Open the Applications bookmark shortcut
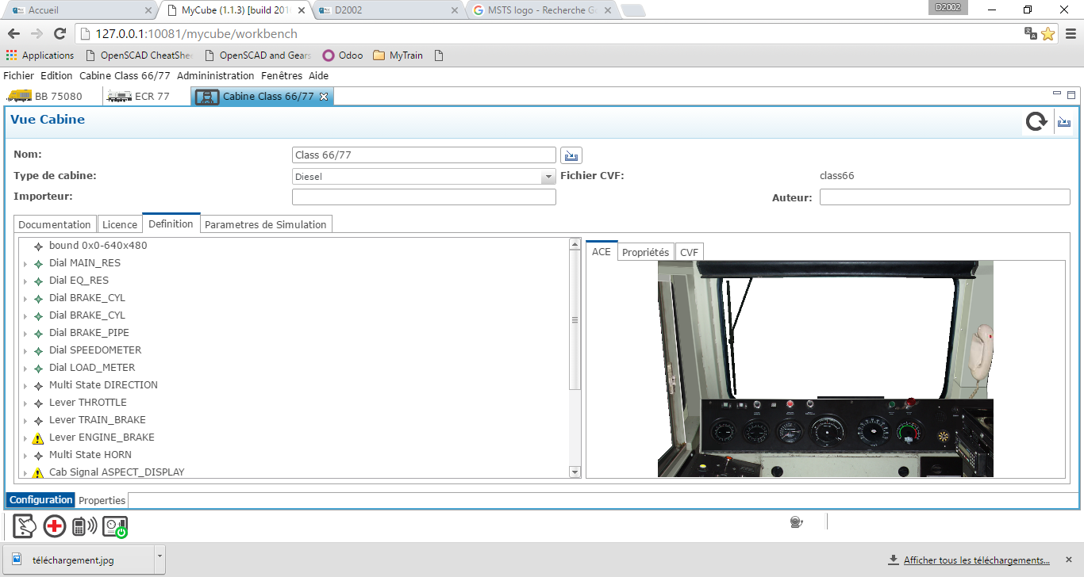 (40, 55)
